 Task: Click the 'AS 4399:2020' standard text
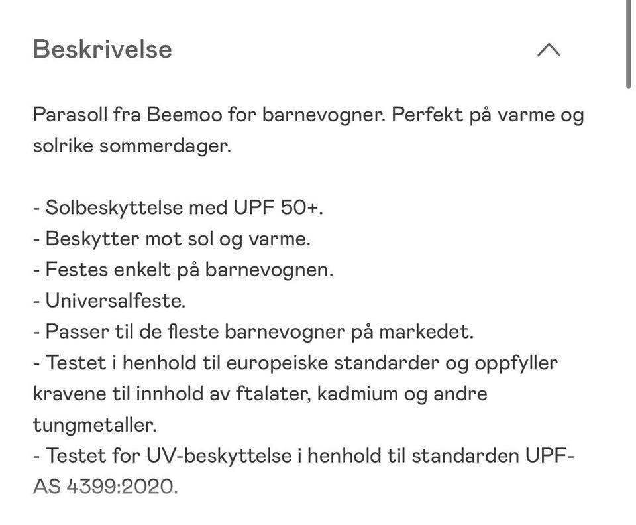pos(105,487)
